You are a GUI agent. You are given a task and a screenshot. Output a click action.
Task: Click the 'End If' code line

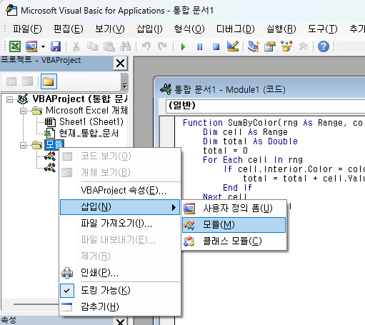click(x=237, y=188)
